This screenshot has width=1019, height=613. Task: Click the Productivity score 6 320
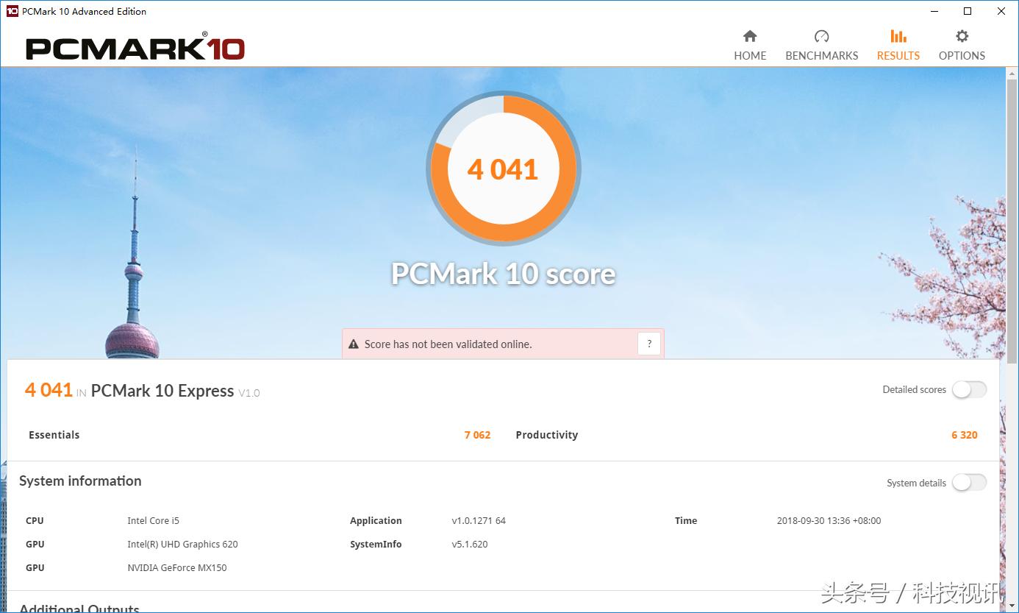(x=964, y=435)
